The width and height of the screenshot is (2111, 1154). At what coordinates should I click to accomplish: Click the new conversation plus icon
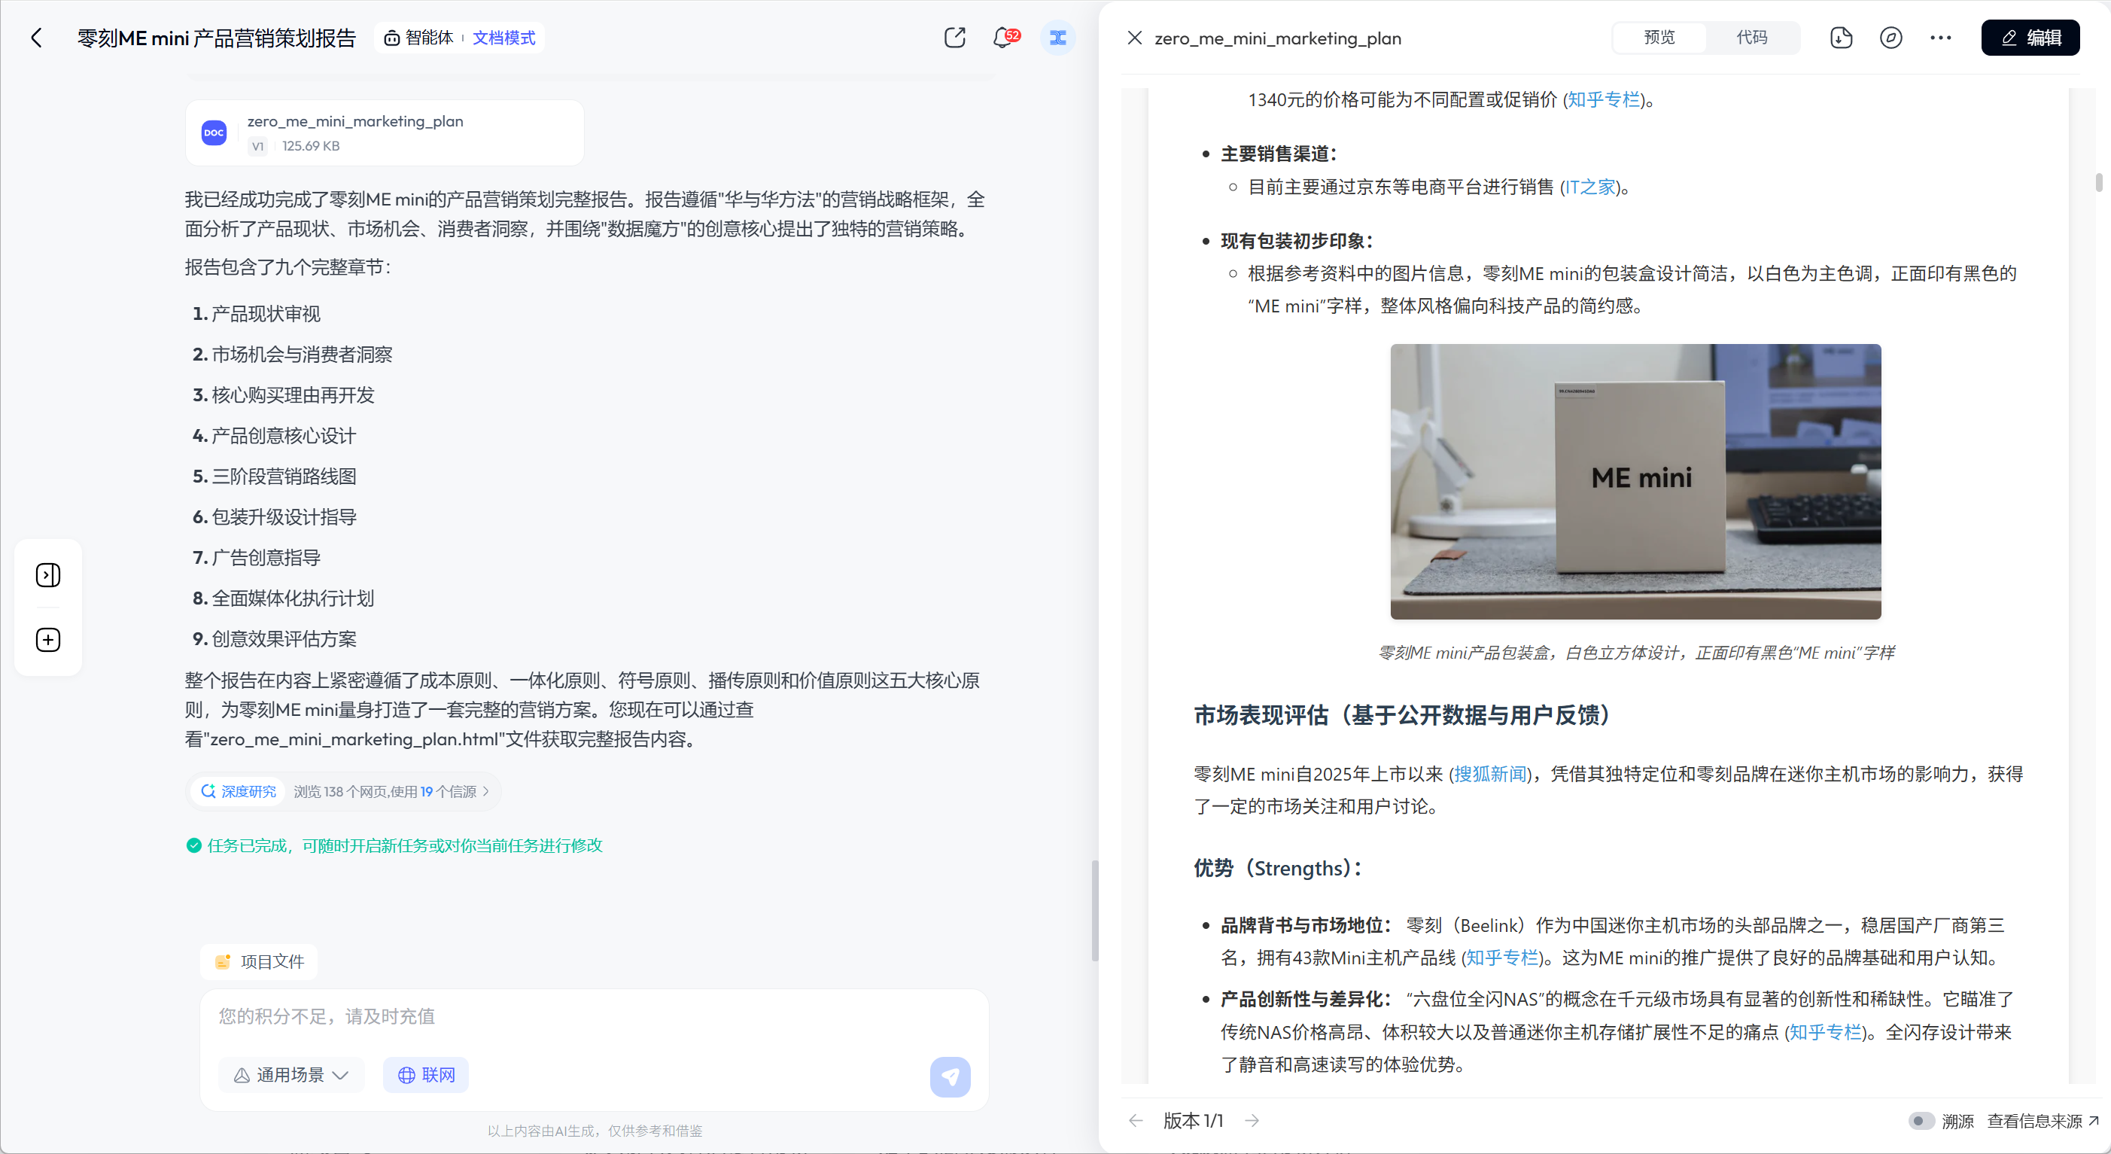tap(48, 640)
